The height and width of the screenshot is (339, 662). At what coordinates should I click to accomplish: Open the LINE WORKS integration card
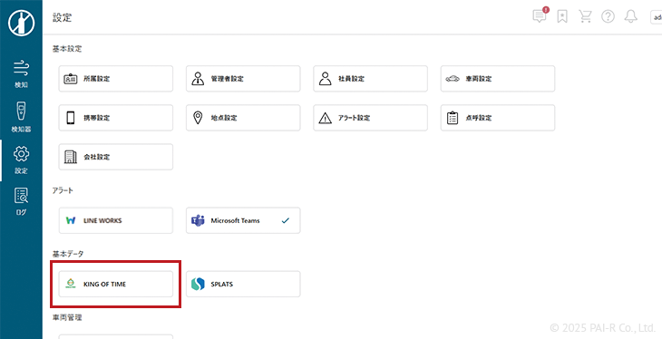pyautogui.click(x=116, y=220)
